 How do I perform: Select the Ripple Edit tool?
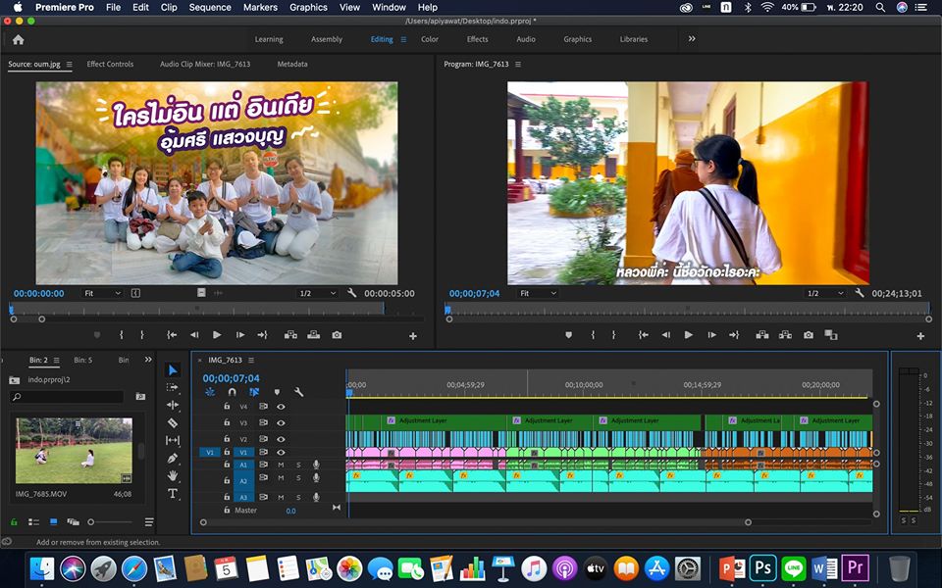coord(173,405)
